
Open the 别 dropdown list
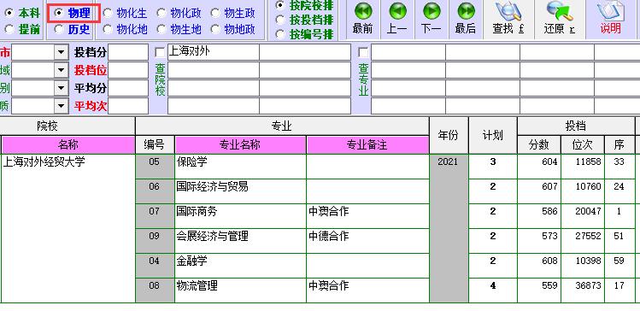click(x=62, y=88)
